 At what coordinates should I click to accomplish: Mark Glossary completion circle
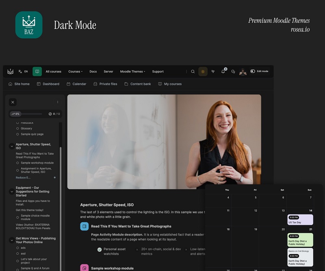tap(17, 129)
